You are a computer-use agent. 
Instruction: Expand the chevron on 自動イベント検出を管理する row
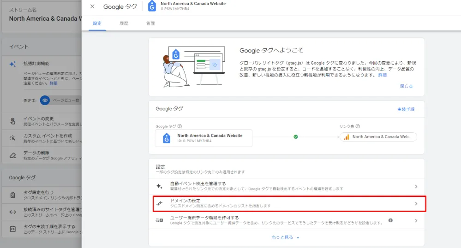coord(416,186)
